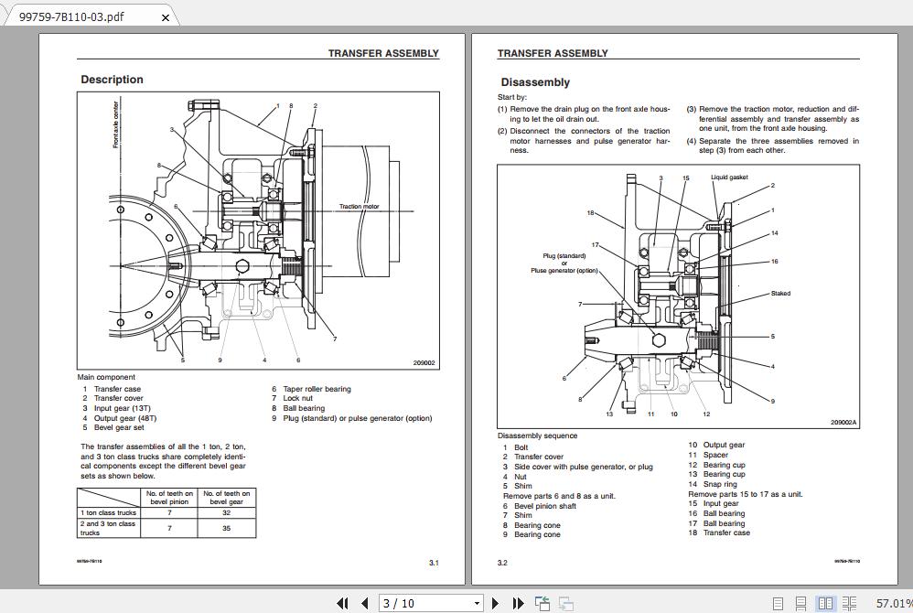Go back one page

point(365,602)
